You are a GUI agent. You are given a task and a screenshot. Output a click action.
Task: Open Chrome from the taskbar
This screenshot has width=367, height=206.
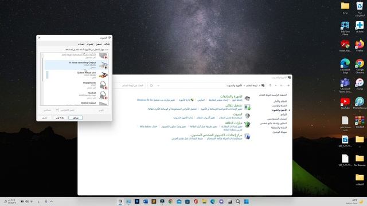[x=170, y=201]
